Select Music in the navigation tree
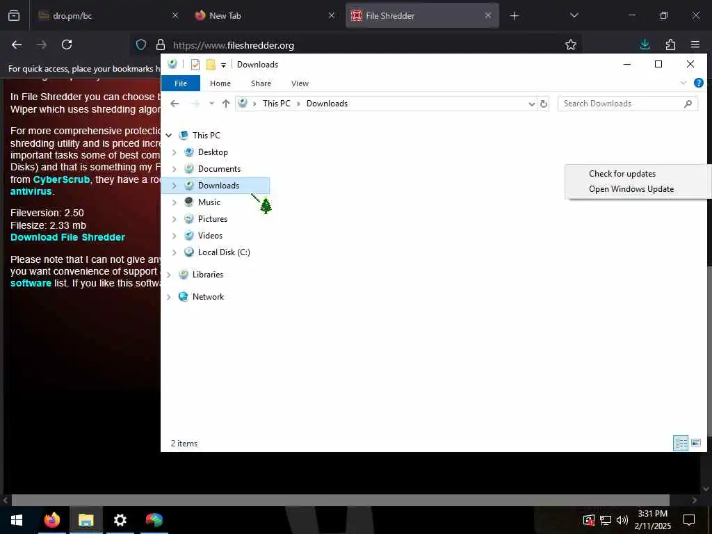This screenshot has height=534, width=712. click(x=209, y=202)
